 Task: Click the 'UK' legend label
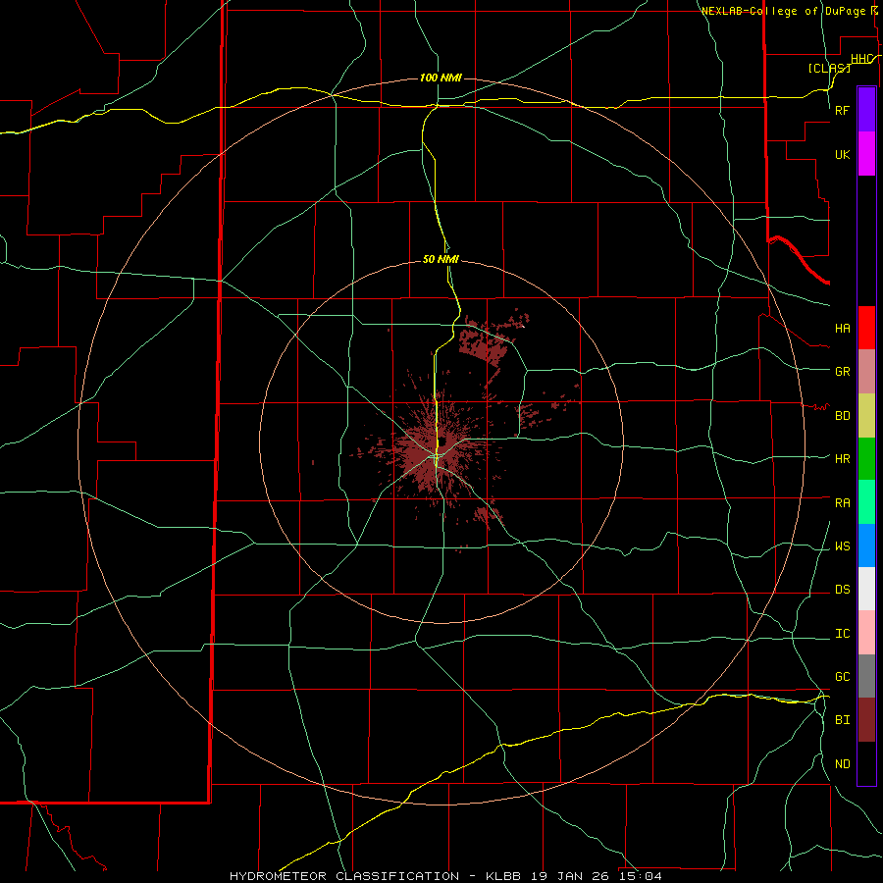pos(842,154)
